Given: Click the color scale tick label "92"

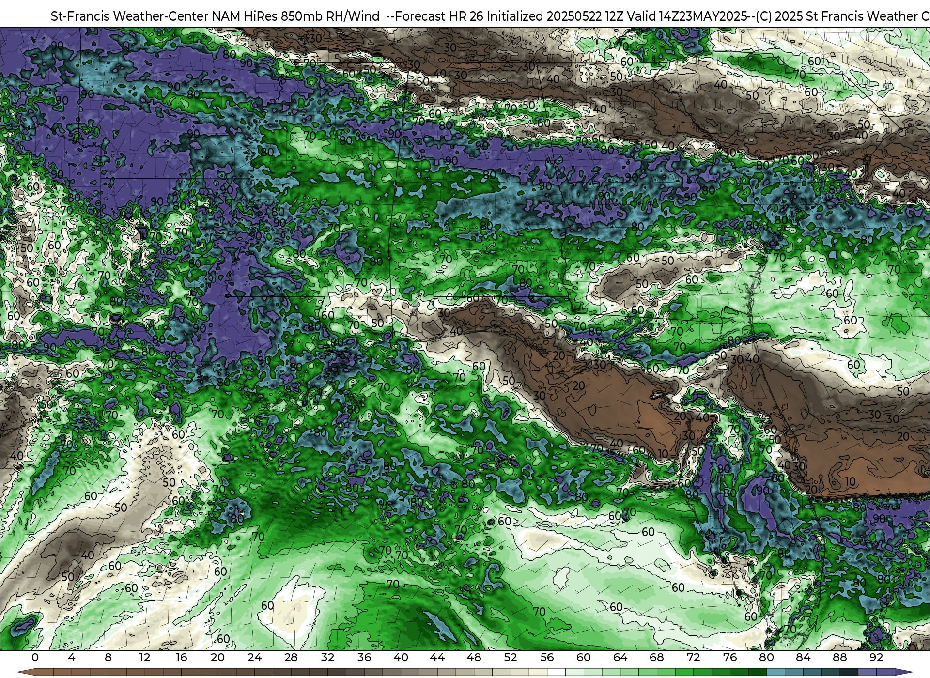Looking at the screenshot, I should (876, 658).
